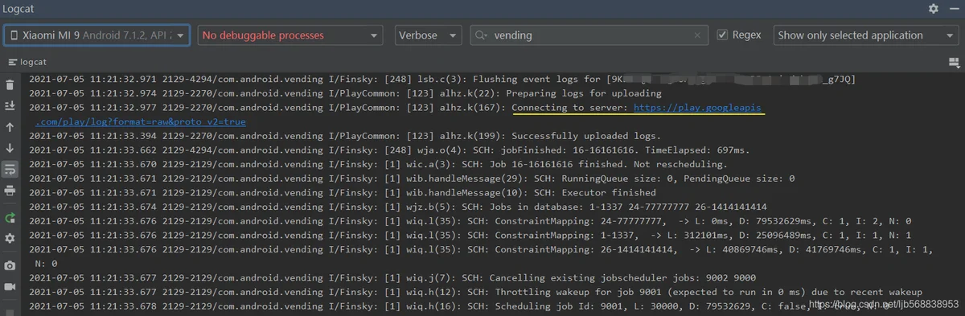
Task: Open the Verbose log level dropdown
Action: point(429,35)
